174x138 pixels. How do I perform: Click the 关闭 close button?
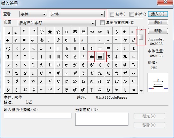tap(158, 22)
